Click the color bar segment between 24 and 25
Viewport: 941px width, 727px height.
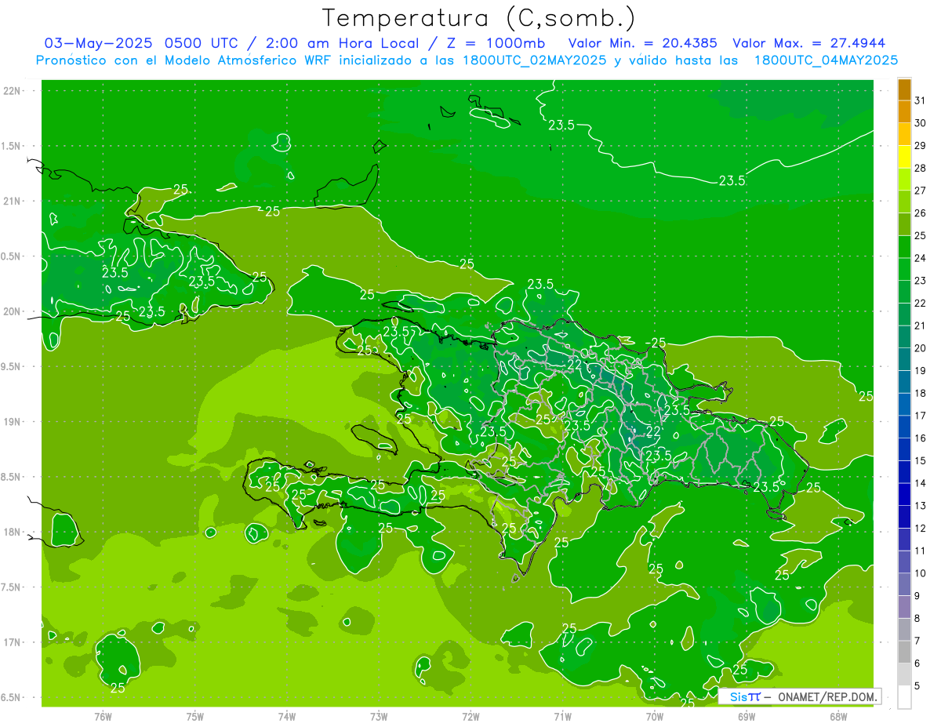point(904,247)
